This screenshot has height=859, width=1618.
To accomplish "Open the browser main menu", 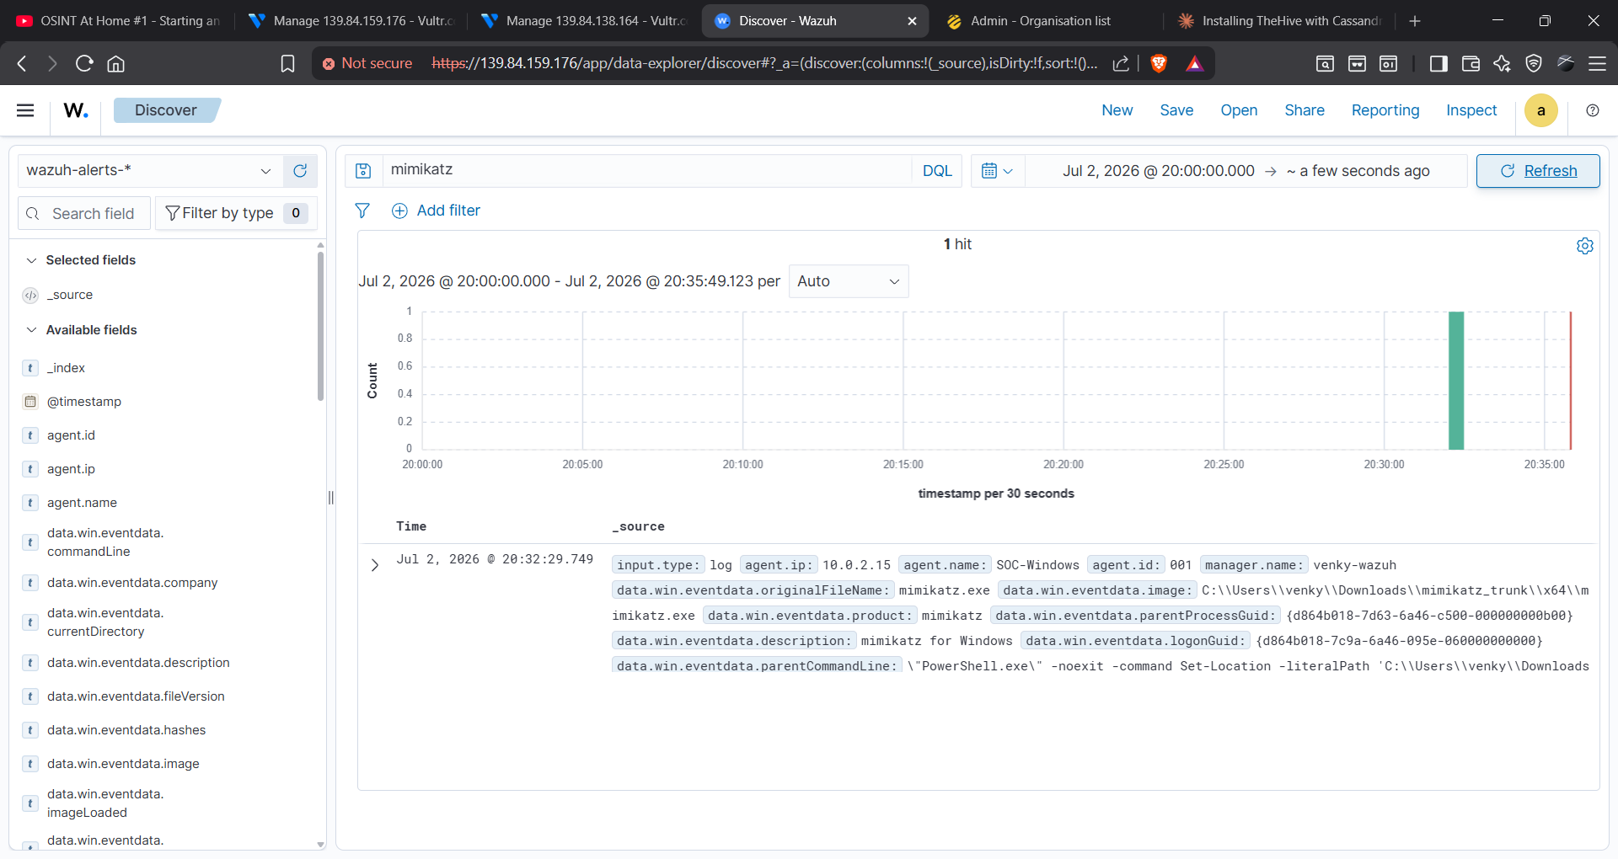I will point(1597,63).
